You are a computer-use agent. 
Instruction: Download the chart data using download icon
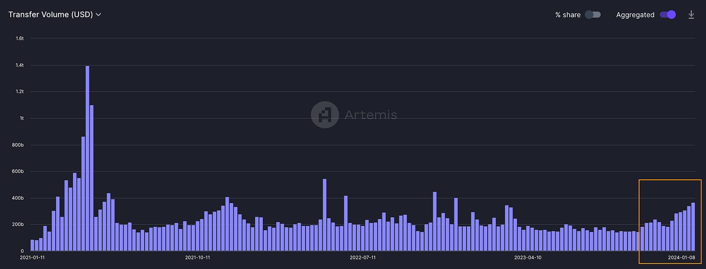pos(691,15)
